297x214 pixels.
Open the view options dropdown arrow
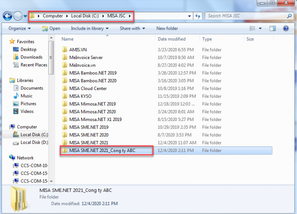click(261, 28)
